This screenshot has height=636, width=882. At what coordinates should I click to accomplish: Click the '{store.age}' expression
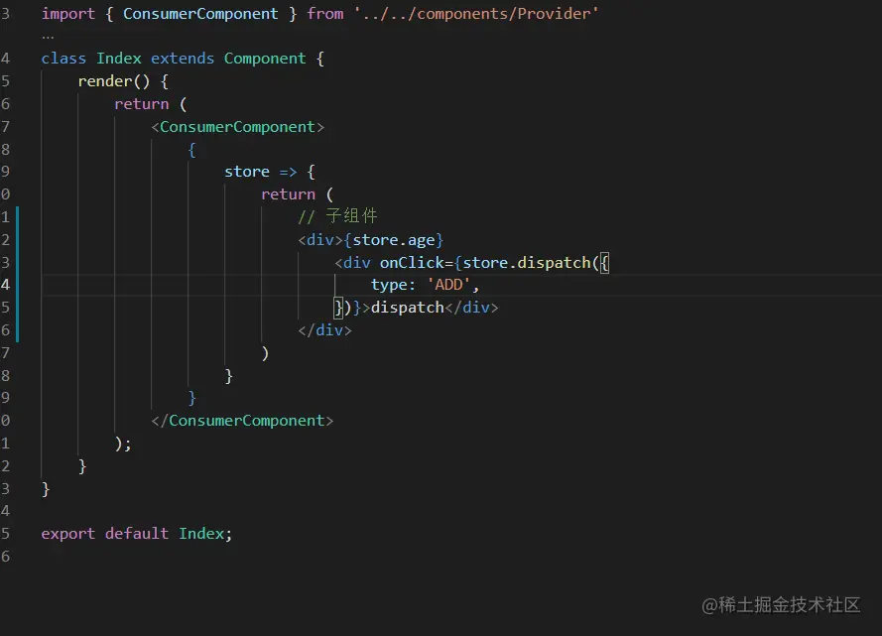click(x=394, y=240)
